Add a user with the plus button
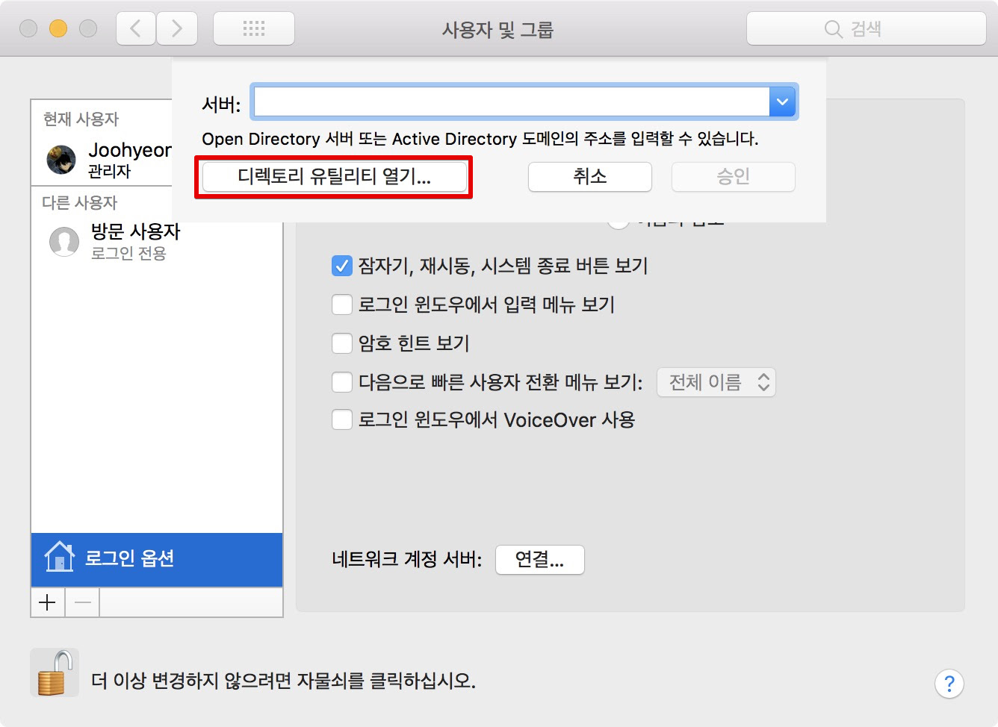The width and height of the screenshot is (998, 727). [x=48, y=602]
